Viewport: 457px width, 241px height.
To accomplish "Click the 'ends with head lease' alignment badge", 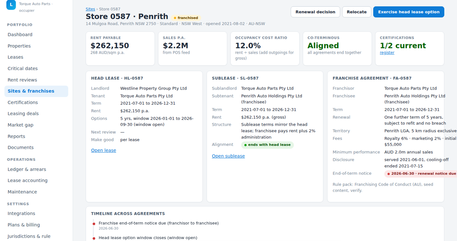I will 267,145.
